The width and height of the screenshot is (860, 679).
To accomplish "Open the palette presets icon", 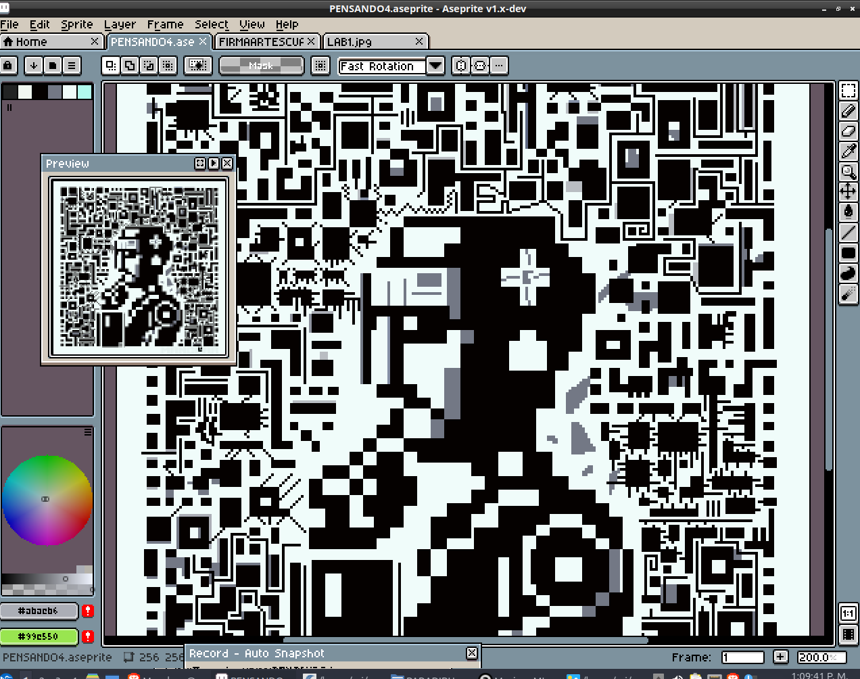I will click(x=52, y=66).
